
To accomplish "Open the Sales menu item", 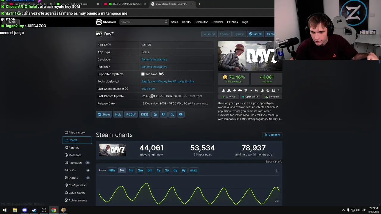I will (x=174, y=22).
